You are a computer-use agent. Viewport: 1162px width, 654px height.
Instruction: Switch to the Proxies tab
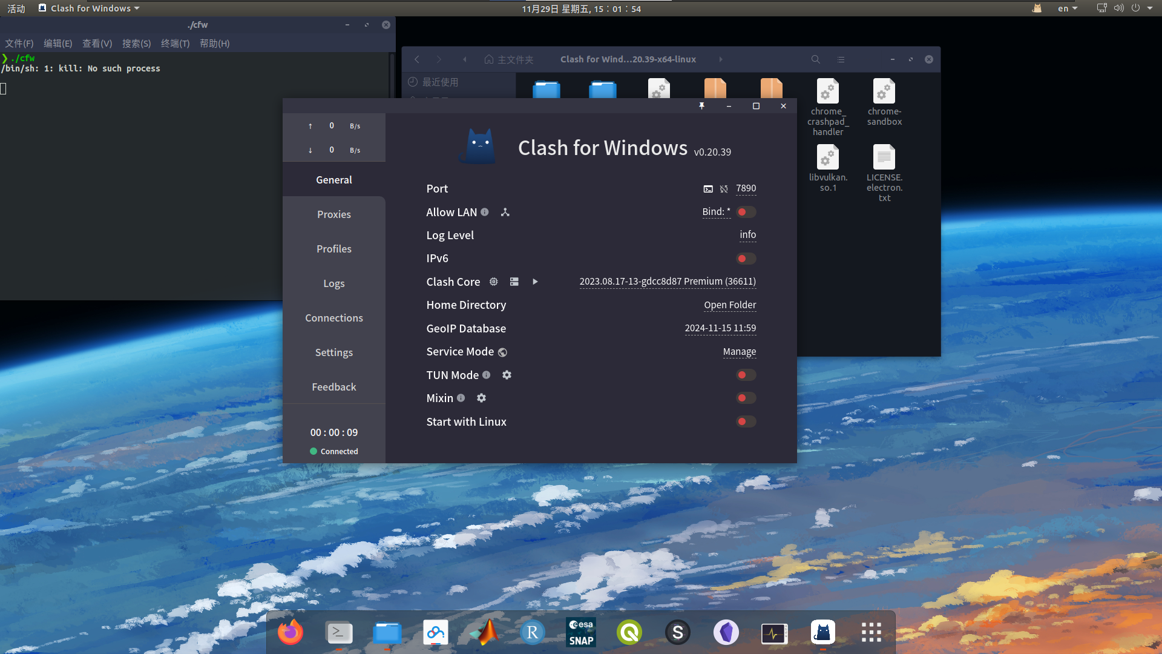[334, 214]
